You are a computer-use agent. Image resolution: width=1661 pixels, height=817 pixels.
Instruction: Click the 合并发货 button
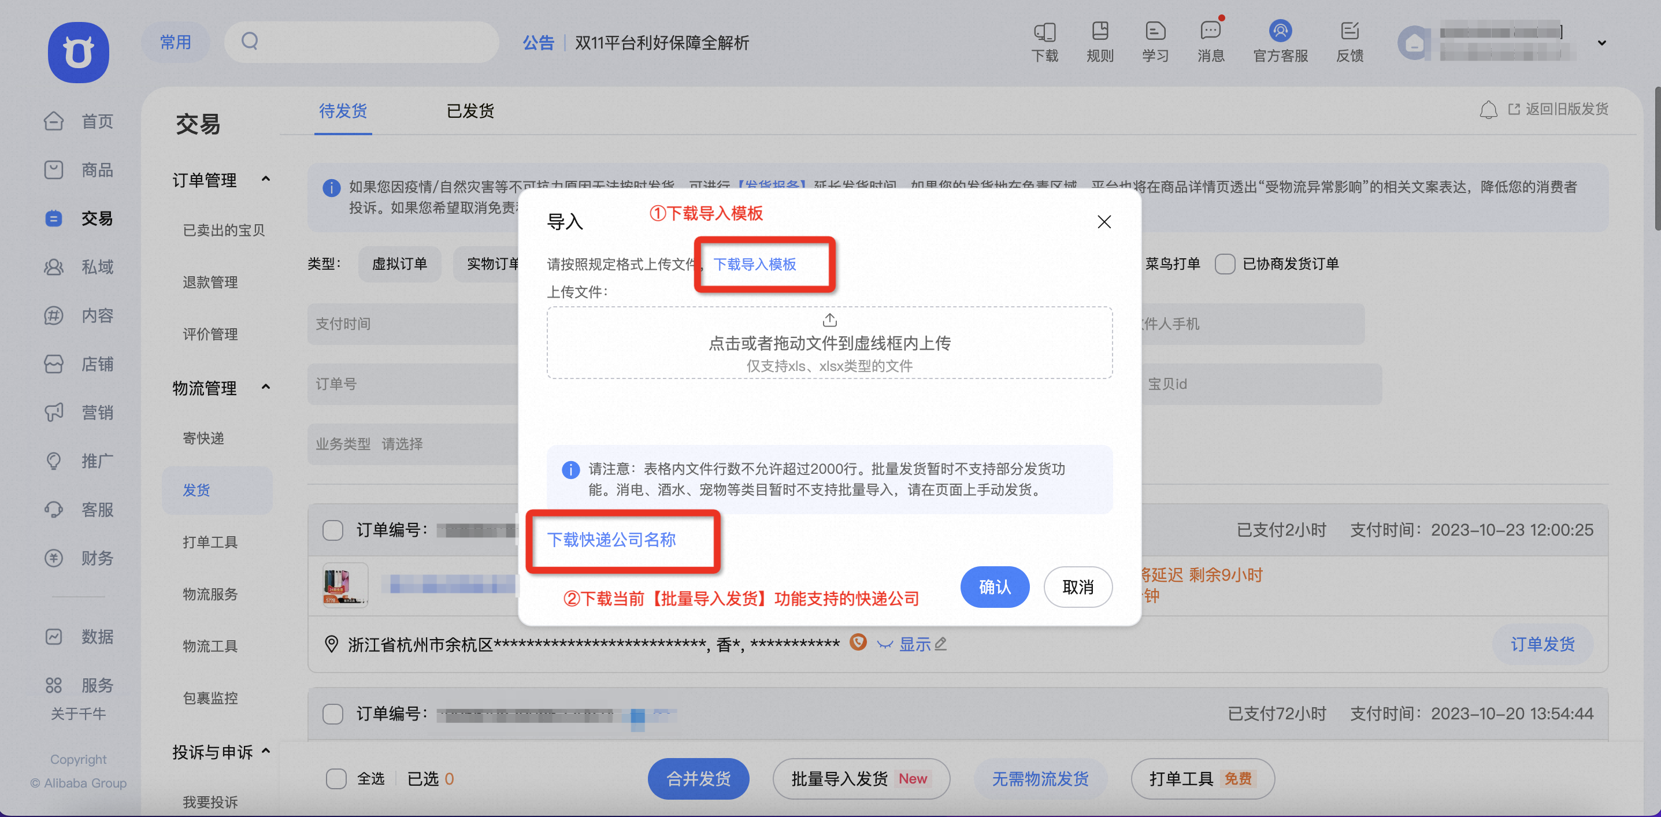[698, 779]
